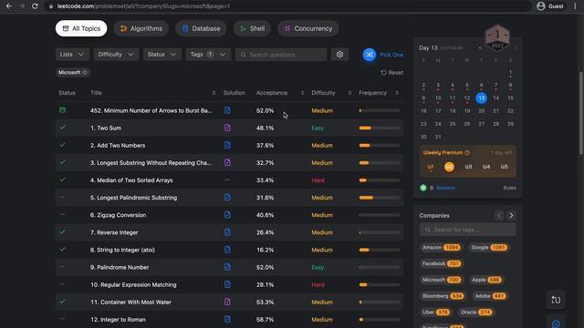The width and height of the screenshot is (584, 328).
Task: Reload the page with refresh icon
Action: click(x=35, y=6)
